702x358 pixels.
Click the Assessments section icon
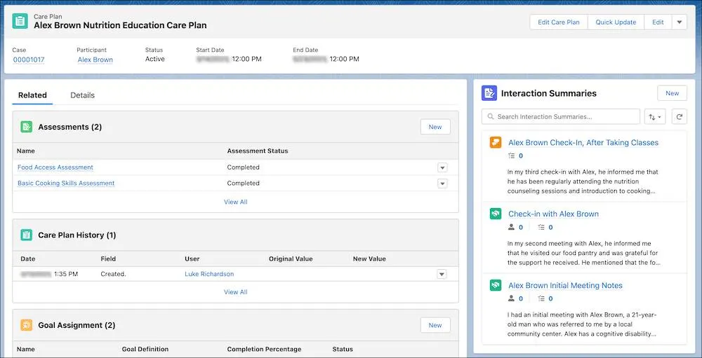coord(27,127)
